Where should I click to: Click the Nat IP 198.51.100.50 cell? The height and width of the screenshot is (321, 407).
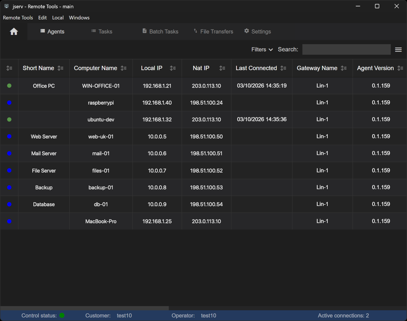tap(206, 136)
